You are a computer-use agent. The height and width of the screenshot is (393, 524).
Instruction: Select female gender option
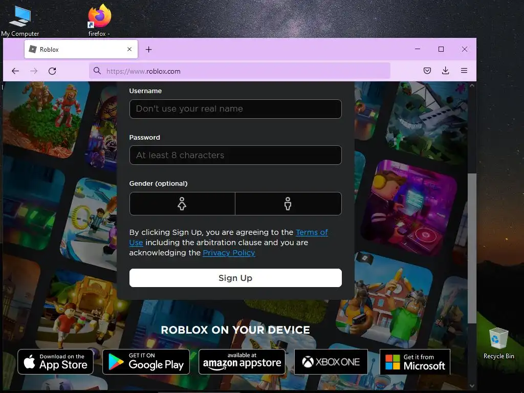(182, 204)
